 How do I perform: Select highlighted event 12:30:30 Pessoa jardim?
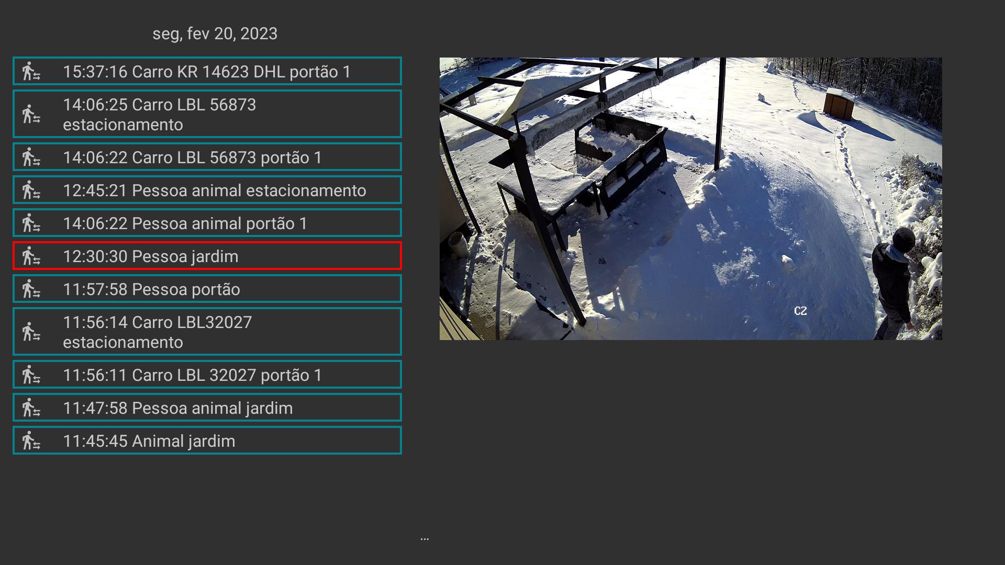click(x=207, y=256)
